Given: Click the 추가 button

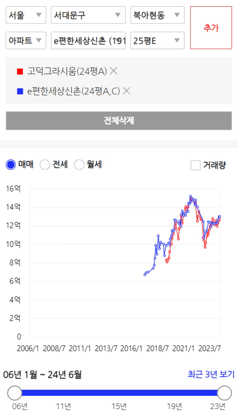Looking at the screenshot, I should (211, 28).
